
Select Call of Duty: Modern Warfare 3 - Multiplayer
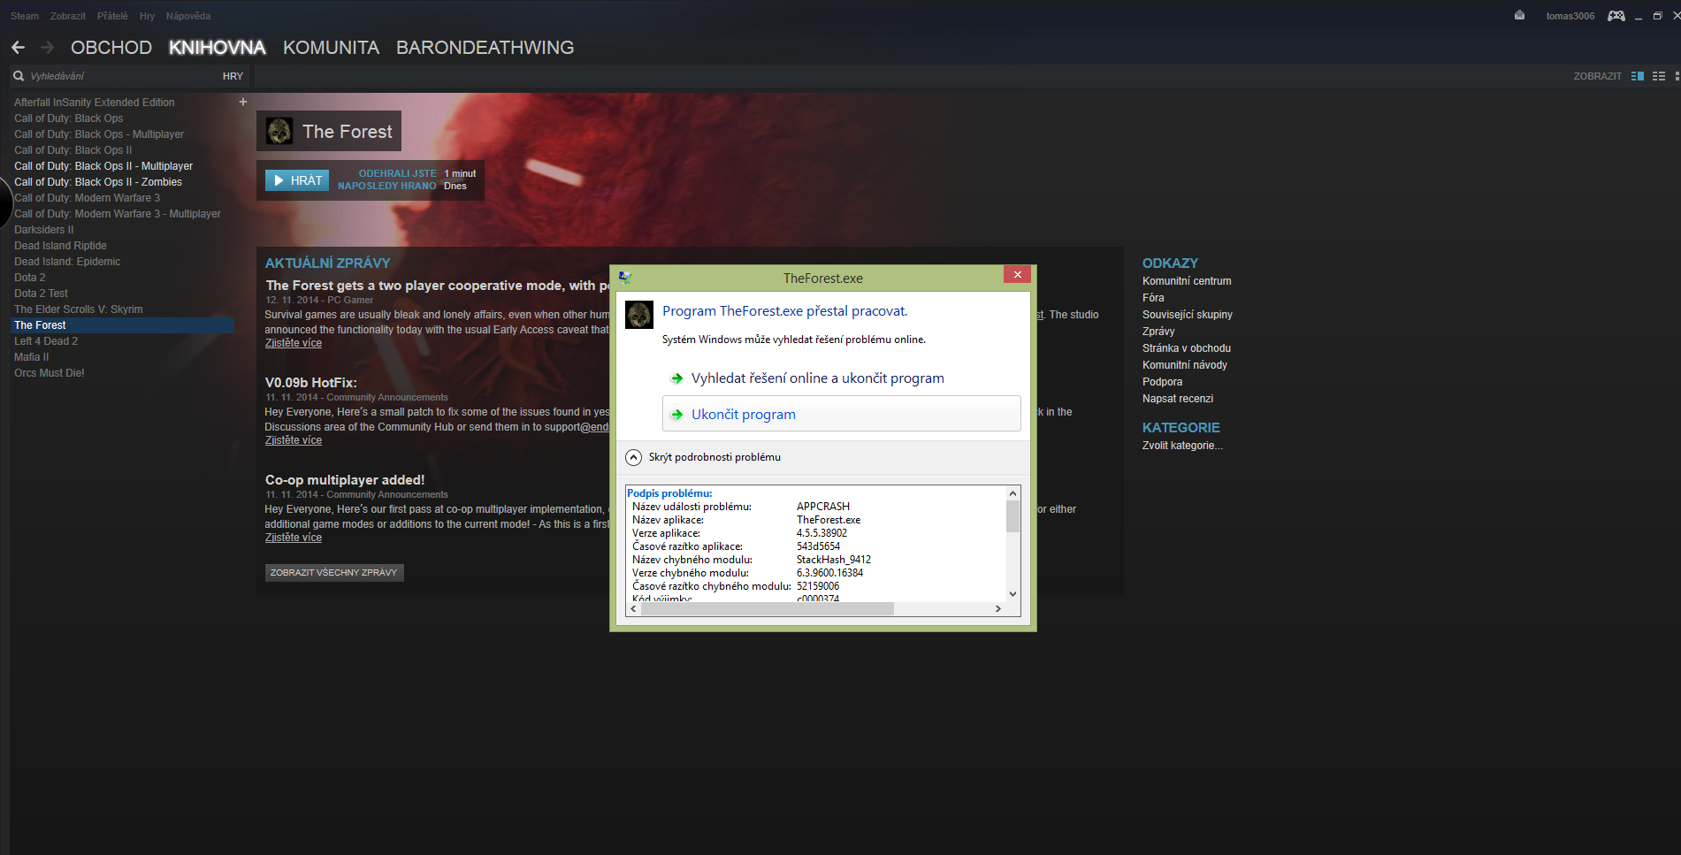click(x=118, y=214)
